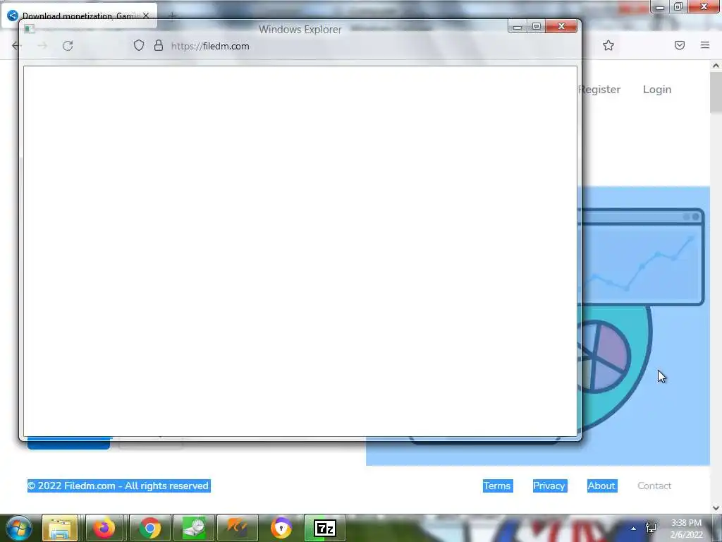Viewport: 722px width, 542px height.
Task: Open the About footer link
Action: tap(601, 486)
